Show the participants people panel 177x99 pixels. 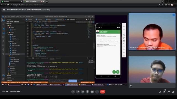164,92
